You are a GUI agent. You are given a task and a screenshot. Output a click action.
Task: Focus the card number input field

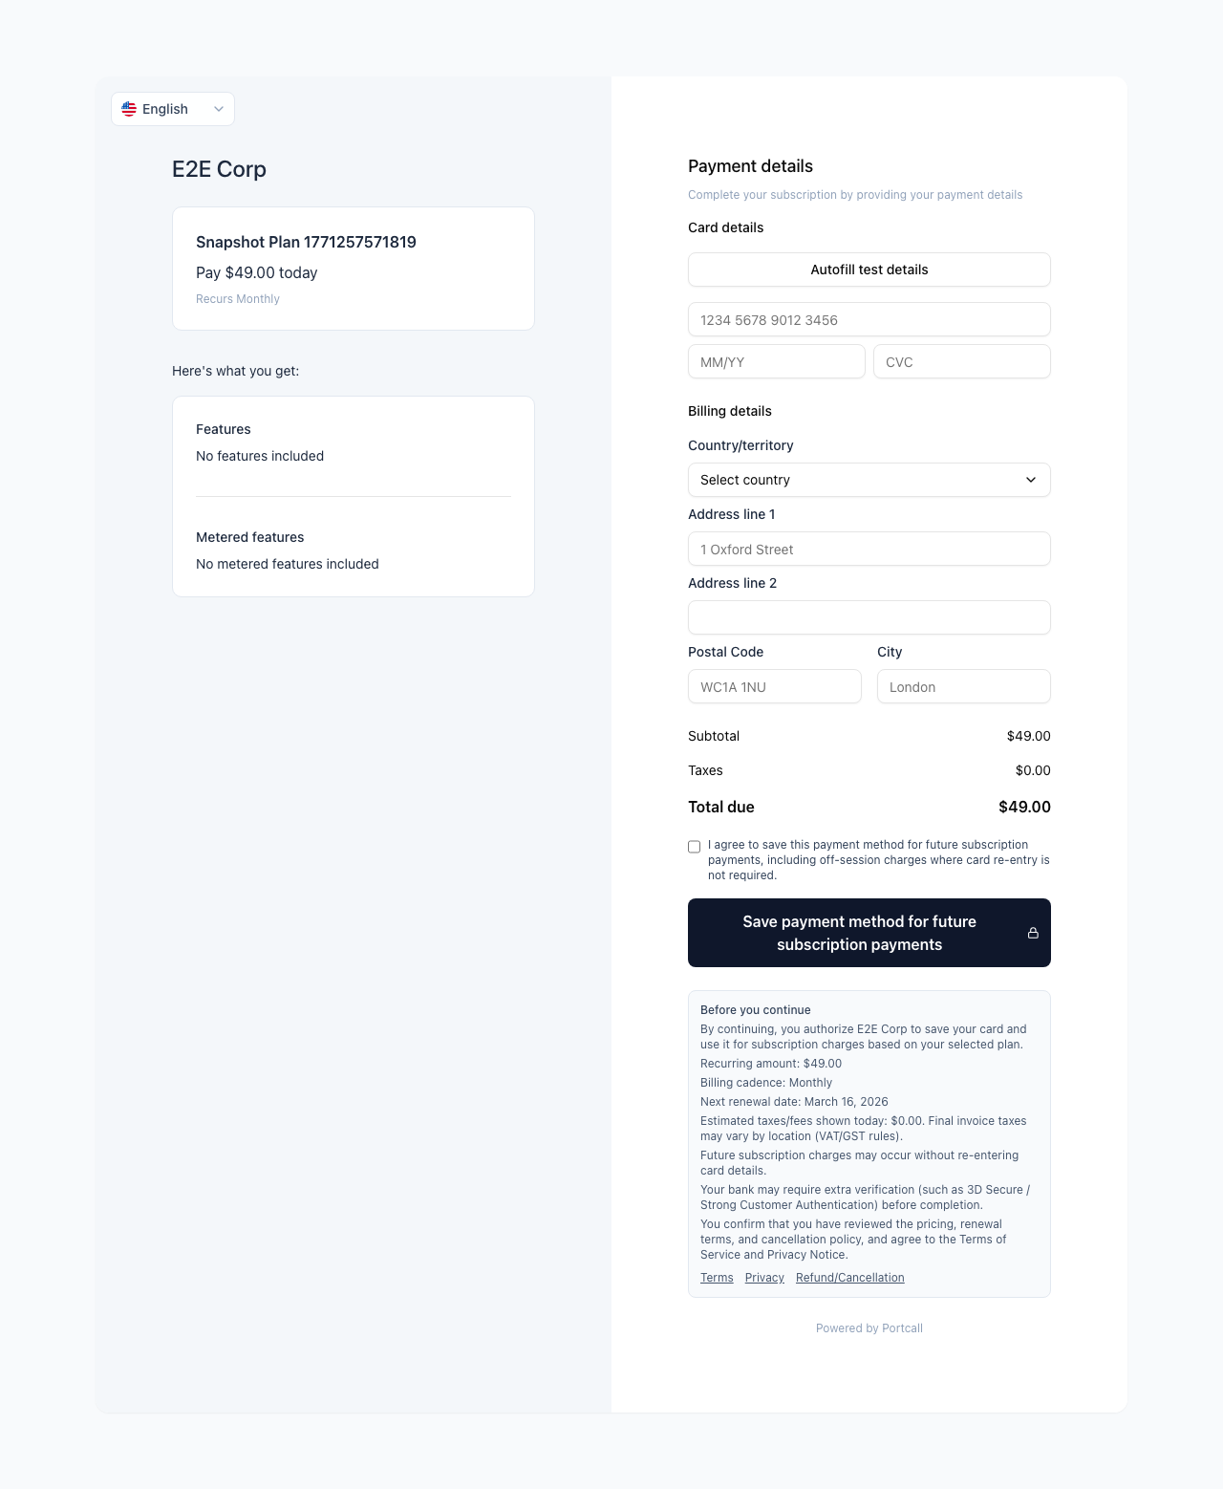coord(869,320)
